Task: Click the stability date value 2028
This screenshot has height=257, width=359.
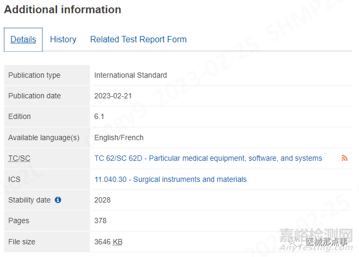Action: (x=103, y=200)
